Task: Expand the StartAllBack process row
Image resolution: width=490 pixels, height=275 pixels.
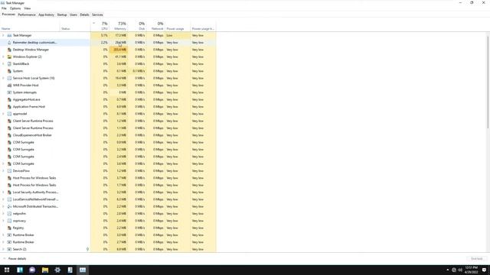Action: [x=3, y=64]
